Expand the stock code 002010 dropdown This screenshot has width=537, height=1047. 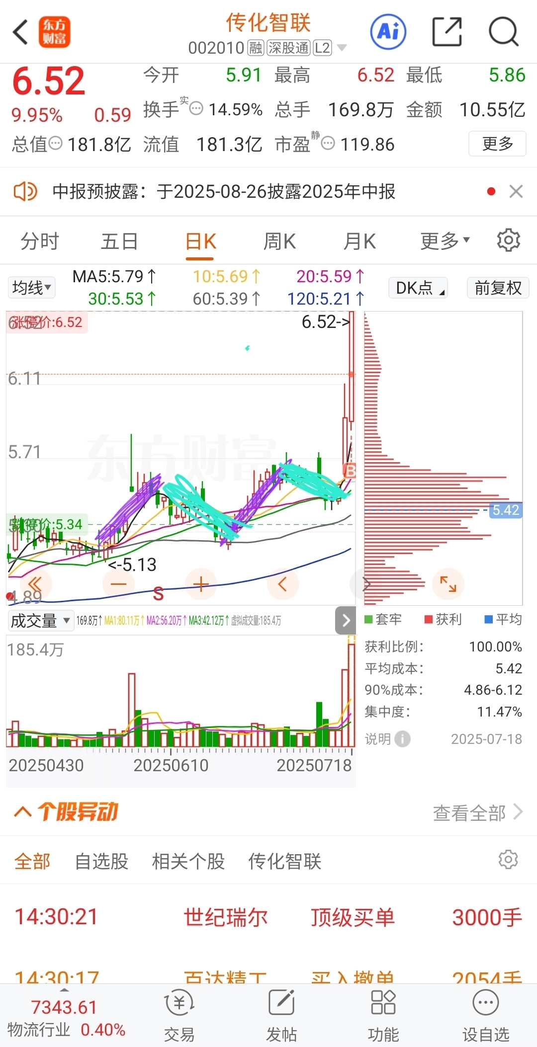(342, 48)
